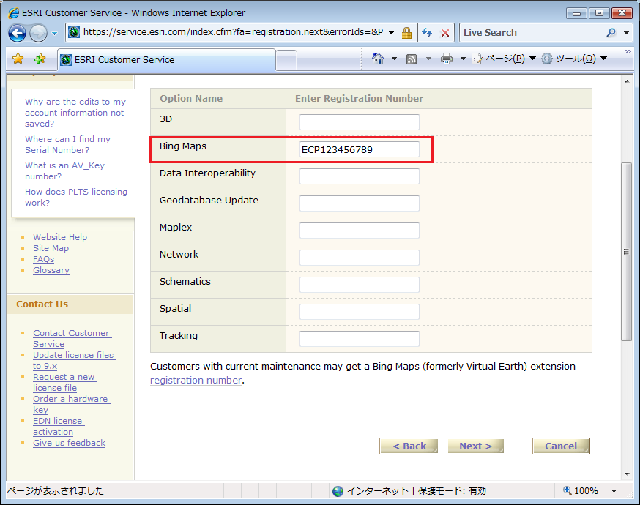Select the ESRI Customer Service tab
Screen dimensions: 640x505
124,59
